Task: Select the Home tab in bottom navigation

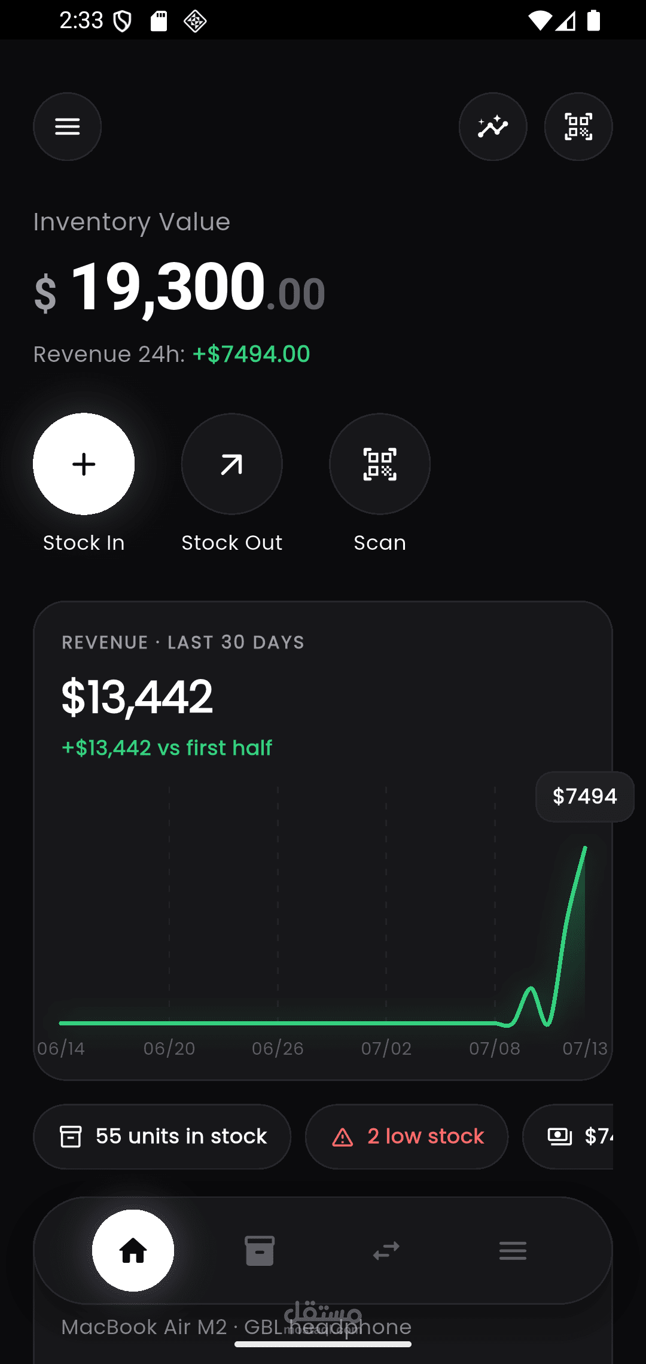Action: [133, 1250]
